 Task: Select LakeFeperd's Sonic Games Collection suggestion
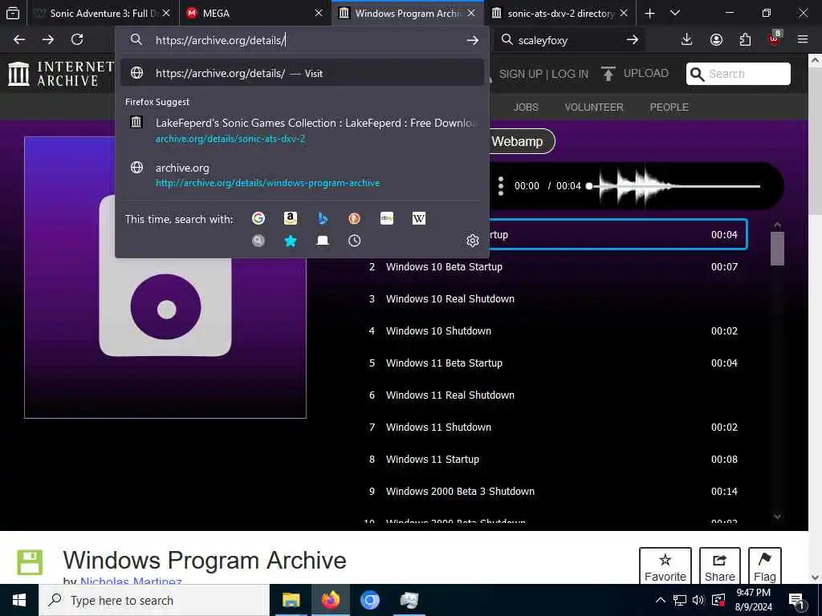pos(302,131)
